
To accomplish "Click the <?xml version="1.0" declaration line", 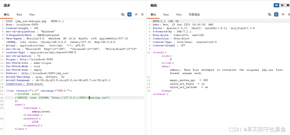I will click(39, 91).
